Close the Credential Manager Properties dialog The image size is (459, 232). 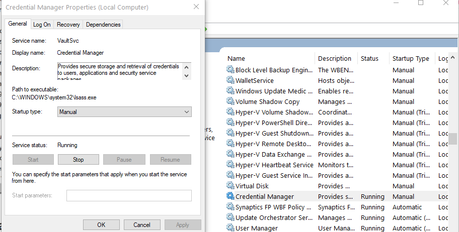[x=196, y=7]
